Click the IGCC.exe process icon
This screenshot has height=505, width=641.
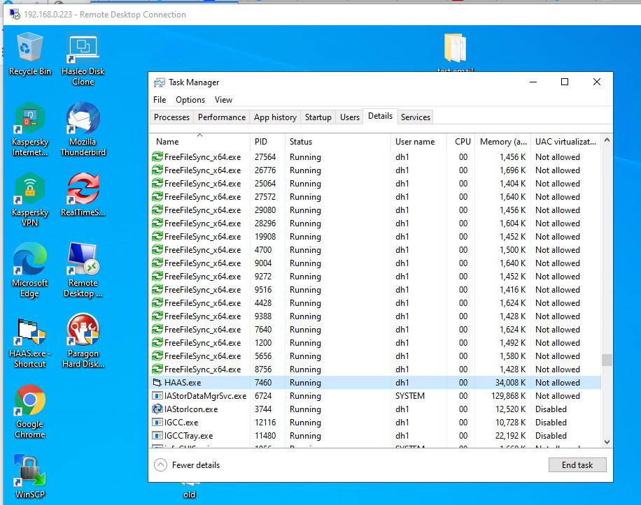pos(157,422)
